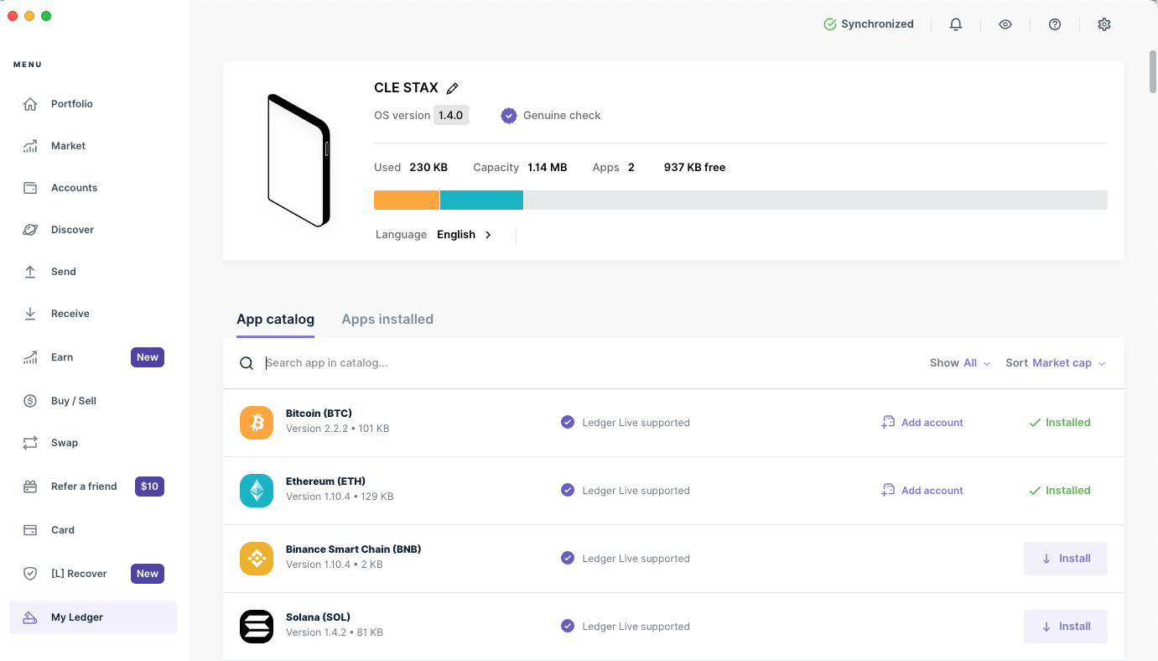Click the Ethereum app icon

pos(257,491)
